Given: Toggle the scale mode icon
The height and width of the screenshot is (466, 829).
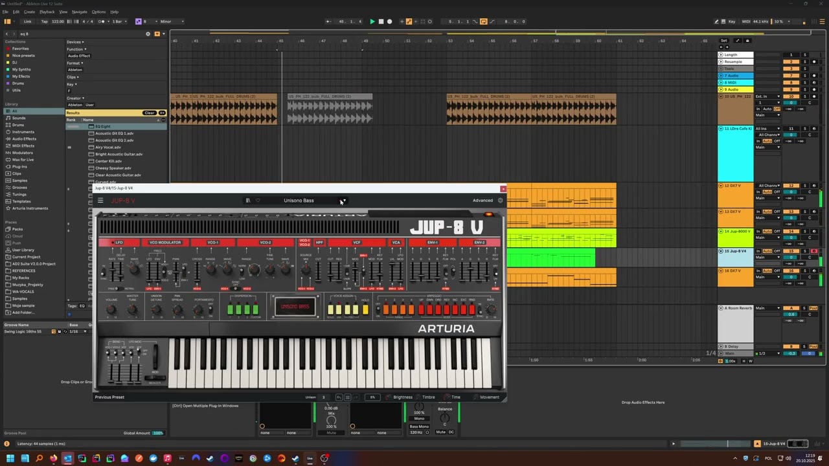Looking at the screenshot, I should click(x=138, y=21).
